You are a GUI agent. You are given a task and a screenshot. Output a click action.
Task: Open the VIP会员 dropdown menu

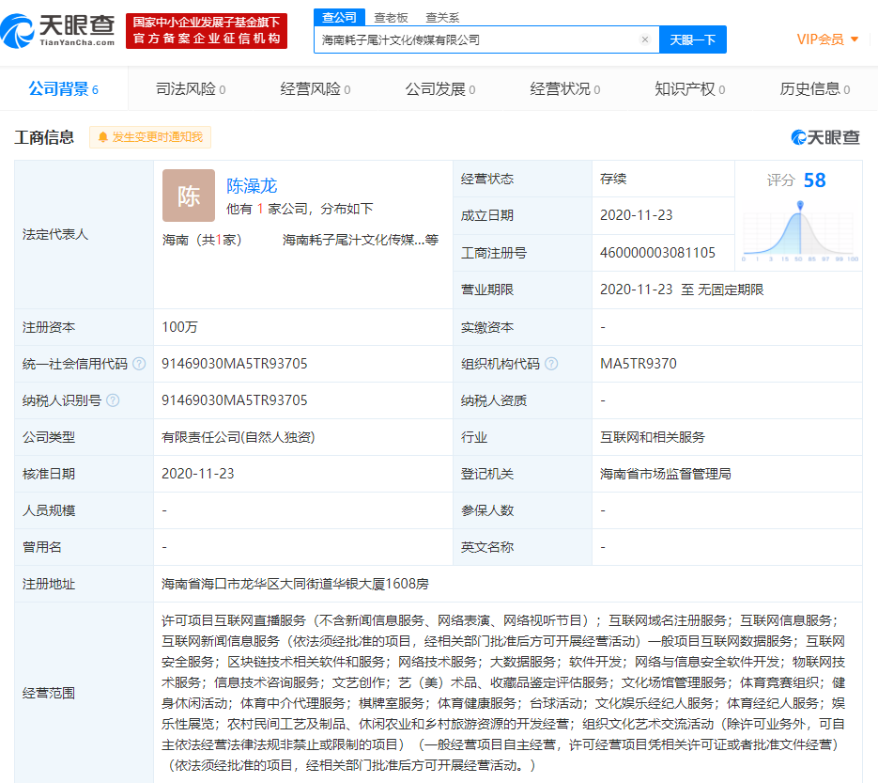[x=827, y=39]
